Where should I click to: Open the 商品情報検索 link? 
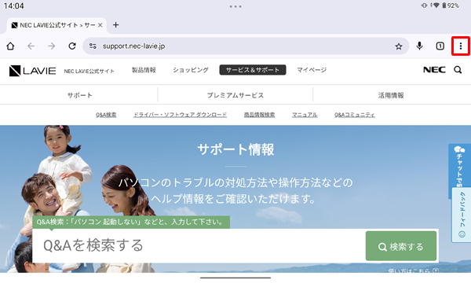[259, 115]
